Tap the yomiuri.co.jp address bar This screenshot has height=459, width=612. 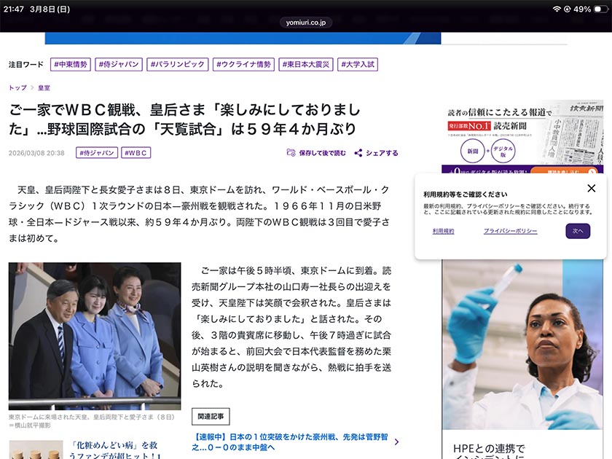tap(306, 23)
